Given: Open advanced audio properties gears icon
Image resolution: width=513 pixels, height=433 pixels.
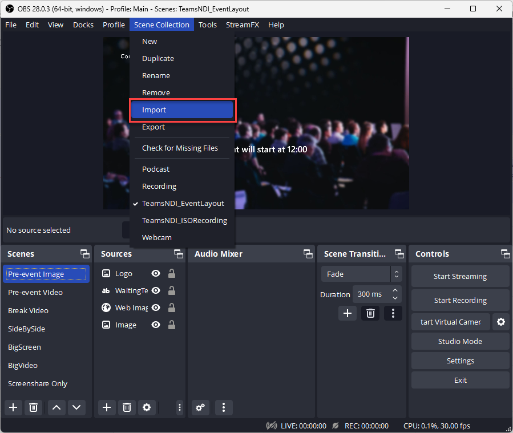Looking at the screenshot, I should point(200,407).
